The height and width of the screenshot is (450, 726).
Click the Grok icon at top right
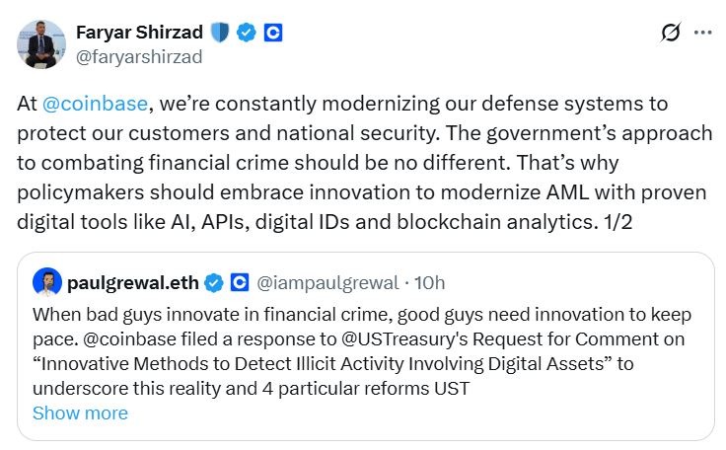(x=670, y=33)
